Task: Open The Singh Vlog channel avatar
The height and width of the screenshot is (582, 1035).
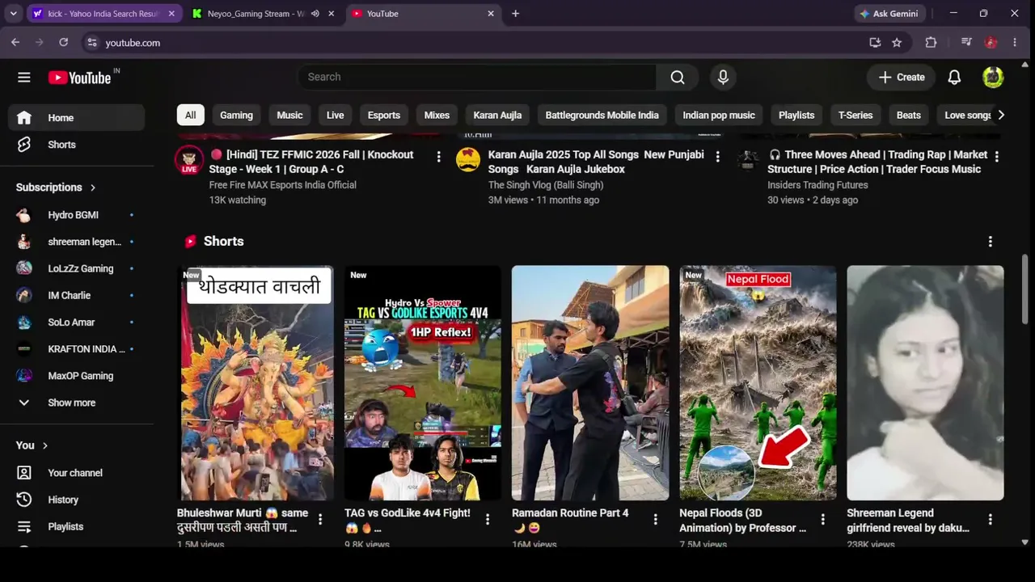Action: click(468, 160)
